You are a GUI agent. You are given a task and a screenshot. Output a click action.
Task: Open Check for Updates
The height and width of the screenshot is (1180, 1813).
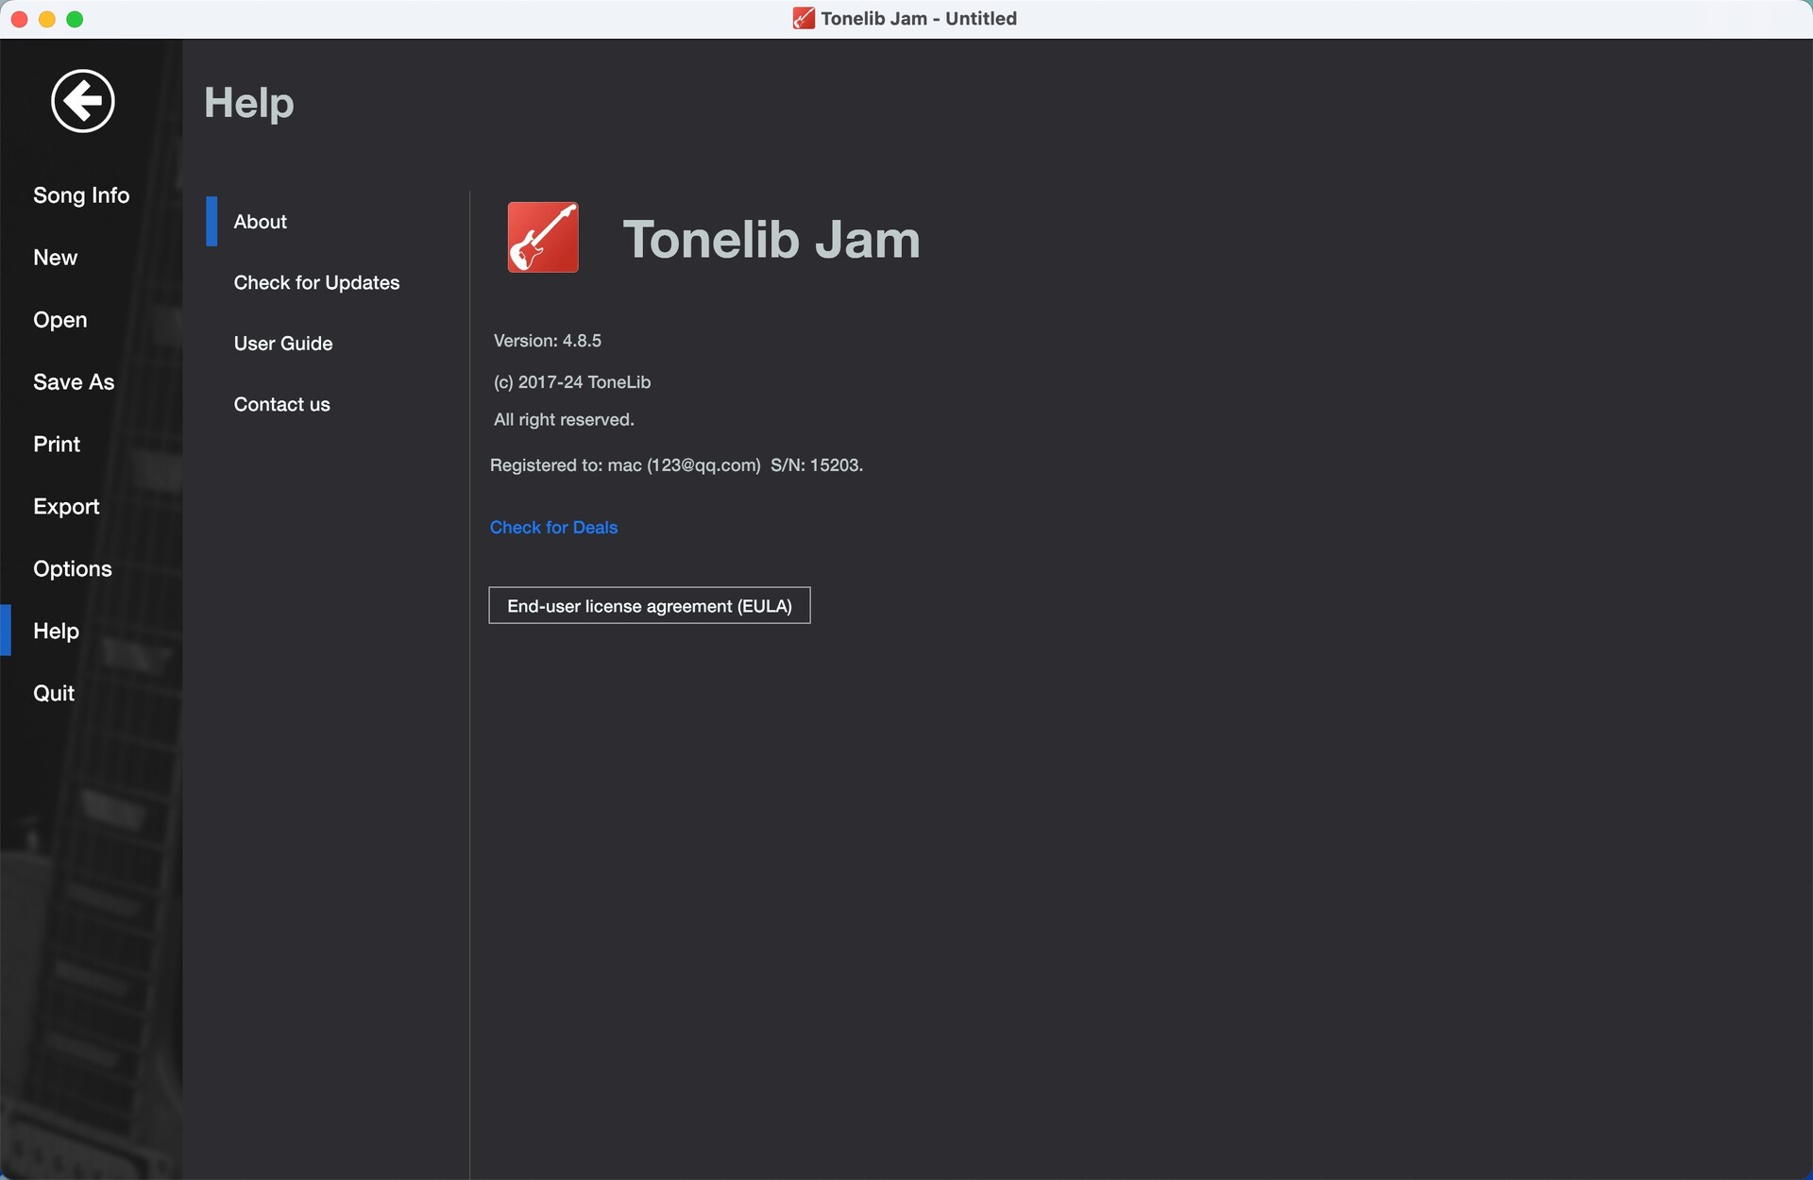click(316, 282)
